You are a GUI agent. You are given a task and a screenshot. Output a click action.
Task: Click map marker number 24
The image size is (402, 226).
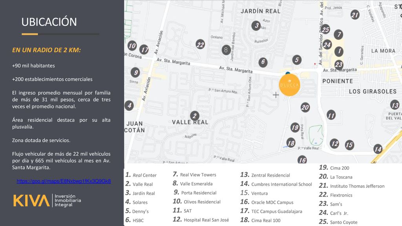327,45
